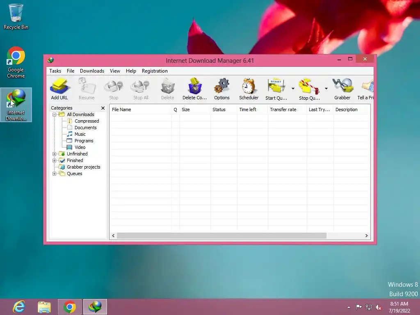
Task: Click IDM taskbar button
Action: [95, 307]
